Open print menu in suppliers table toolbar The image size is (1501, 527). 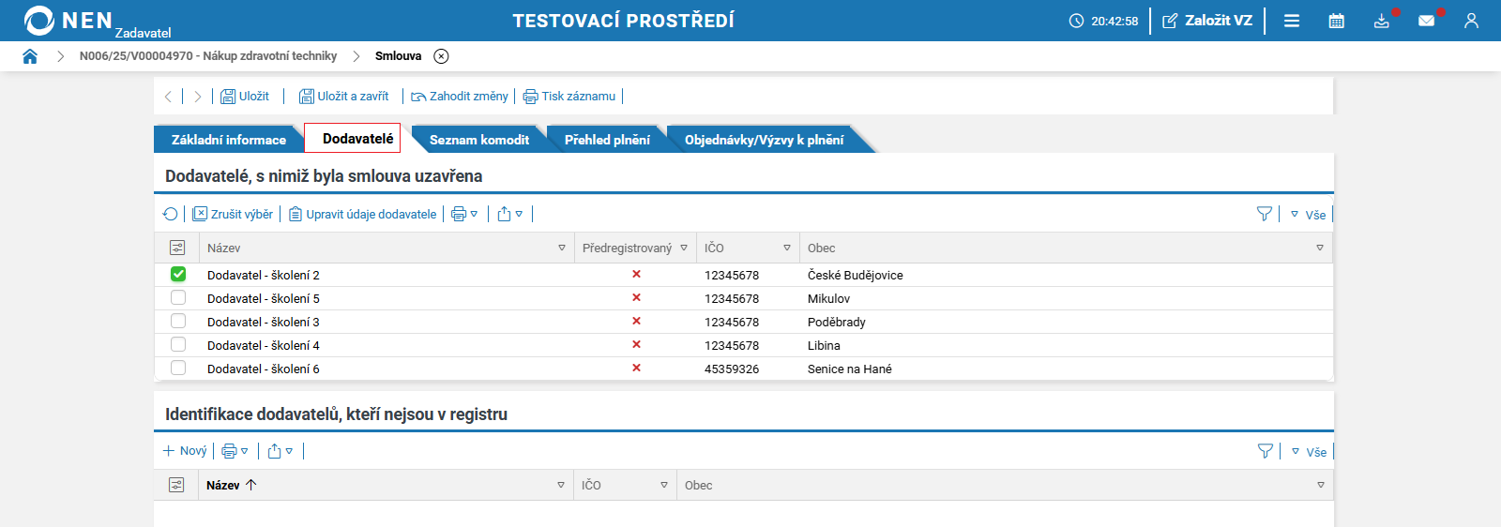pos(464,214)
